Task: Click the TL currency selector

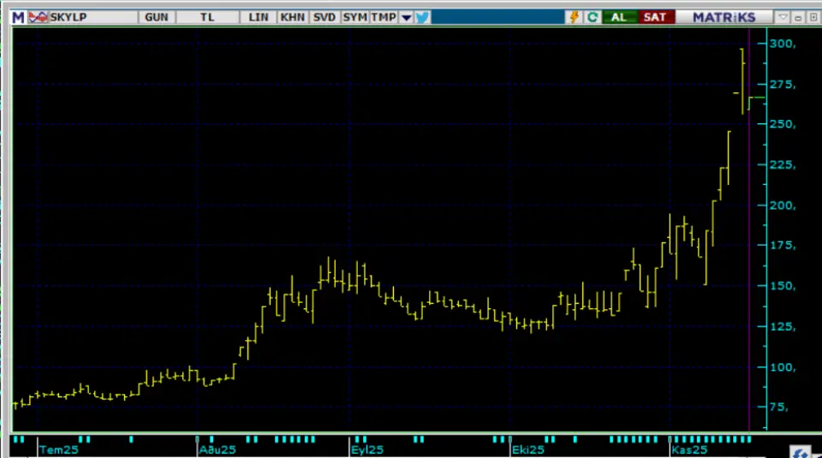Action: (x=207, y=17)
